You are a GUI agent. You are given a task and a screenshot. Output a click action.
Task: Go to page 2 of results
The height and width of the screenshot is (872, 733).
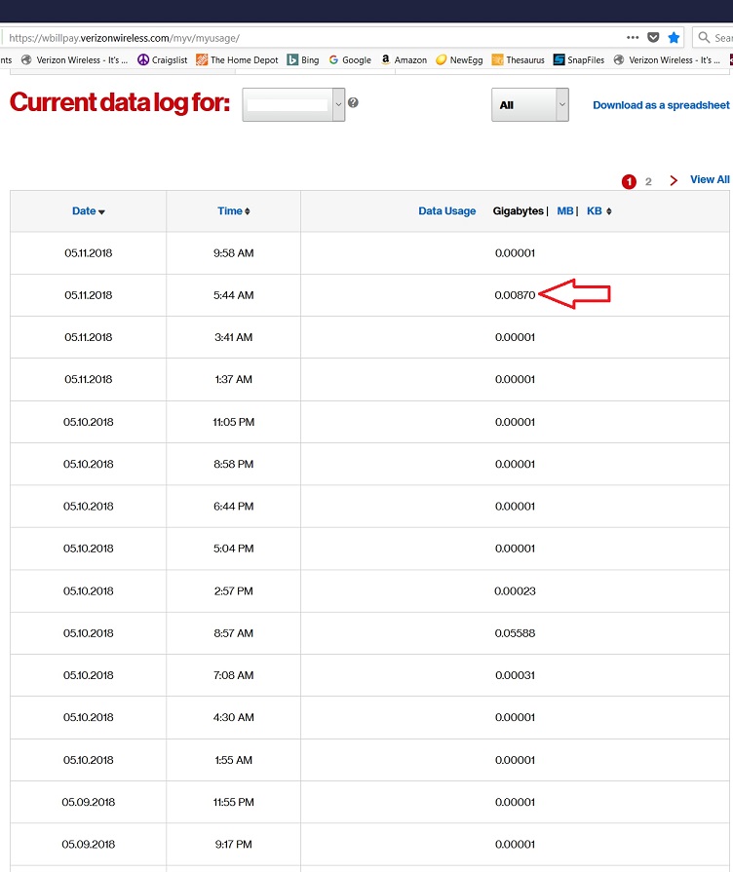[648, 181]
